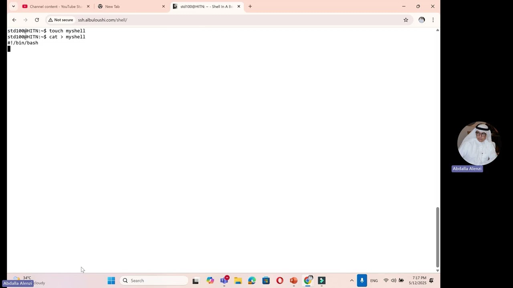Open the notifications bell icon
This screenshot has width=513, height=288.
click(x=432, y=280)
